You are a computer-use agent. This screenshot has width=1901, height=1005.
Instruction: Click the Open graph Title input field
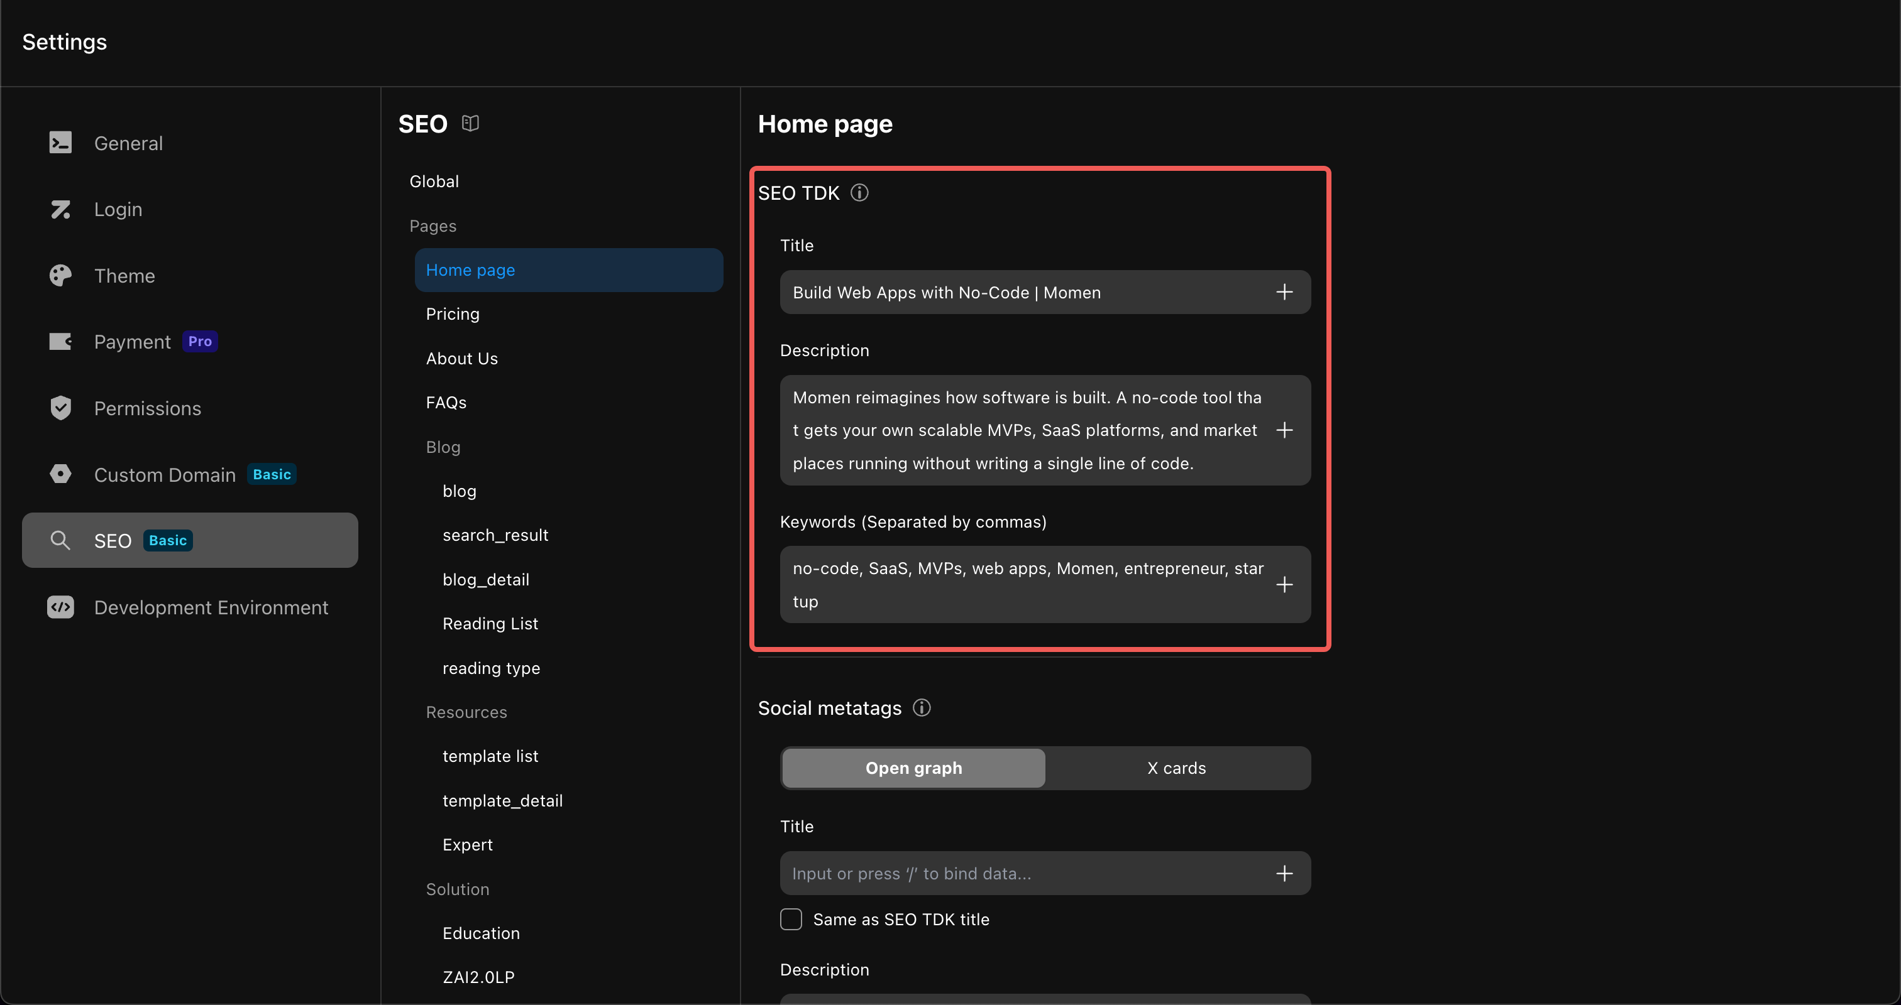coord(1045,874)
